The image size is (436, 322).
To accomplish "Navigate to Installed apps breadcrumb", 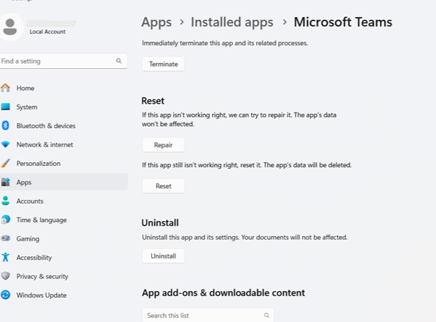I will pos(232,22).
